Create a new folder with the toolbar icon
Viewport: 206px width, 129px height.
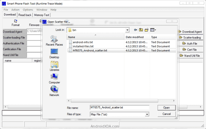[147, 30]
